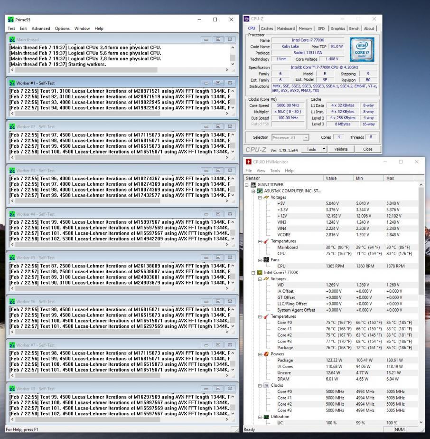This screenshot has width=430, height=439.
Task: Click the Close button in CPU-Z
Action: click(x=368, y=149)
